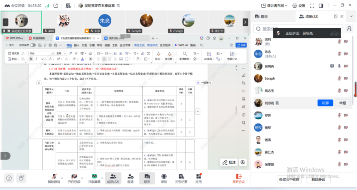
Task: Click the red 离开会议 leave meeting button
Action: (238, 178)
